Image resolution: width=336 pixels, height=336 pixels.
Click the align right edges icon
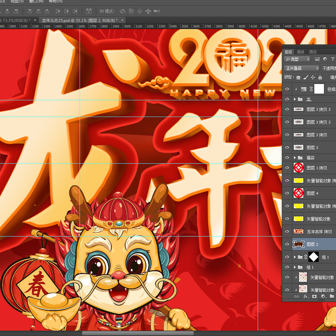(16, 11)
